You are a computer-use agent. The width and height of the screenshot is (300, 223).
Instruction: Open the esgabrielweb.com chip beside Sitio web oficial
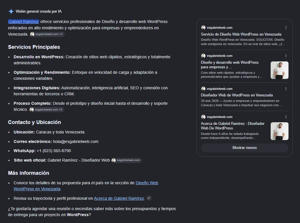127,160
